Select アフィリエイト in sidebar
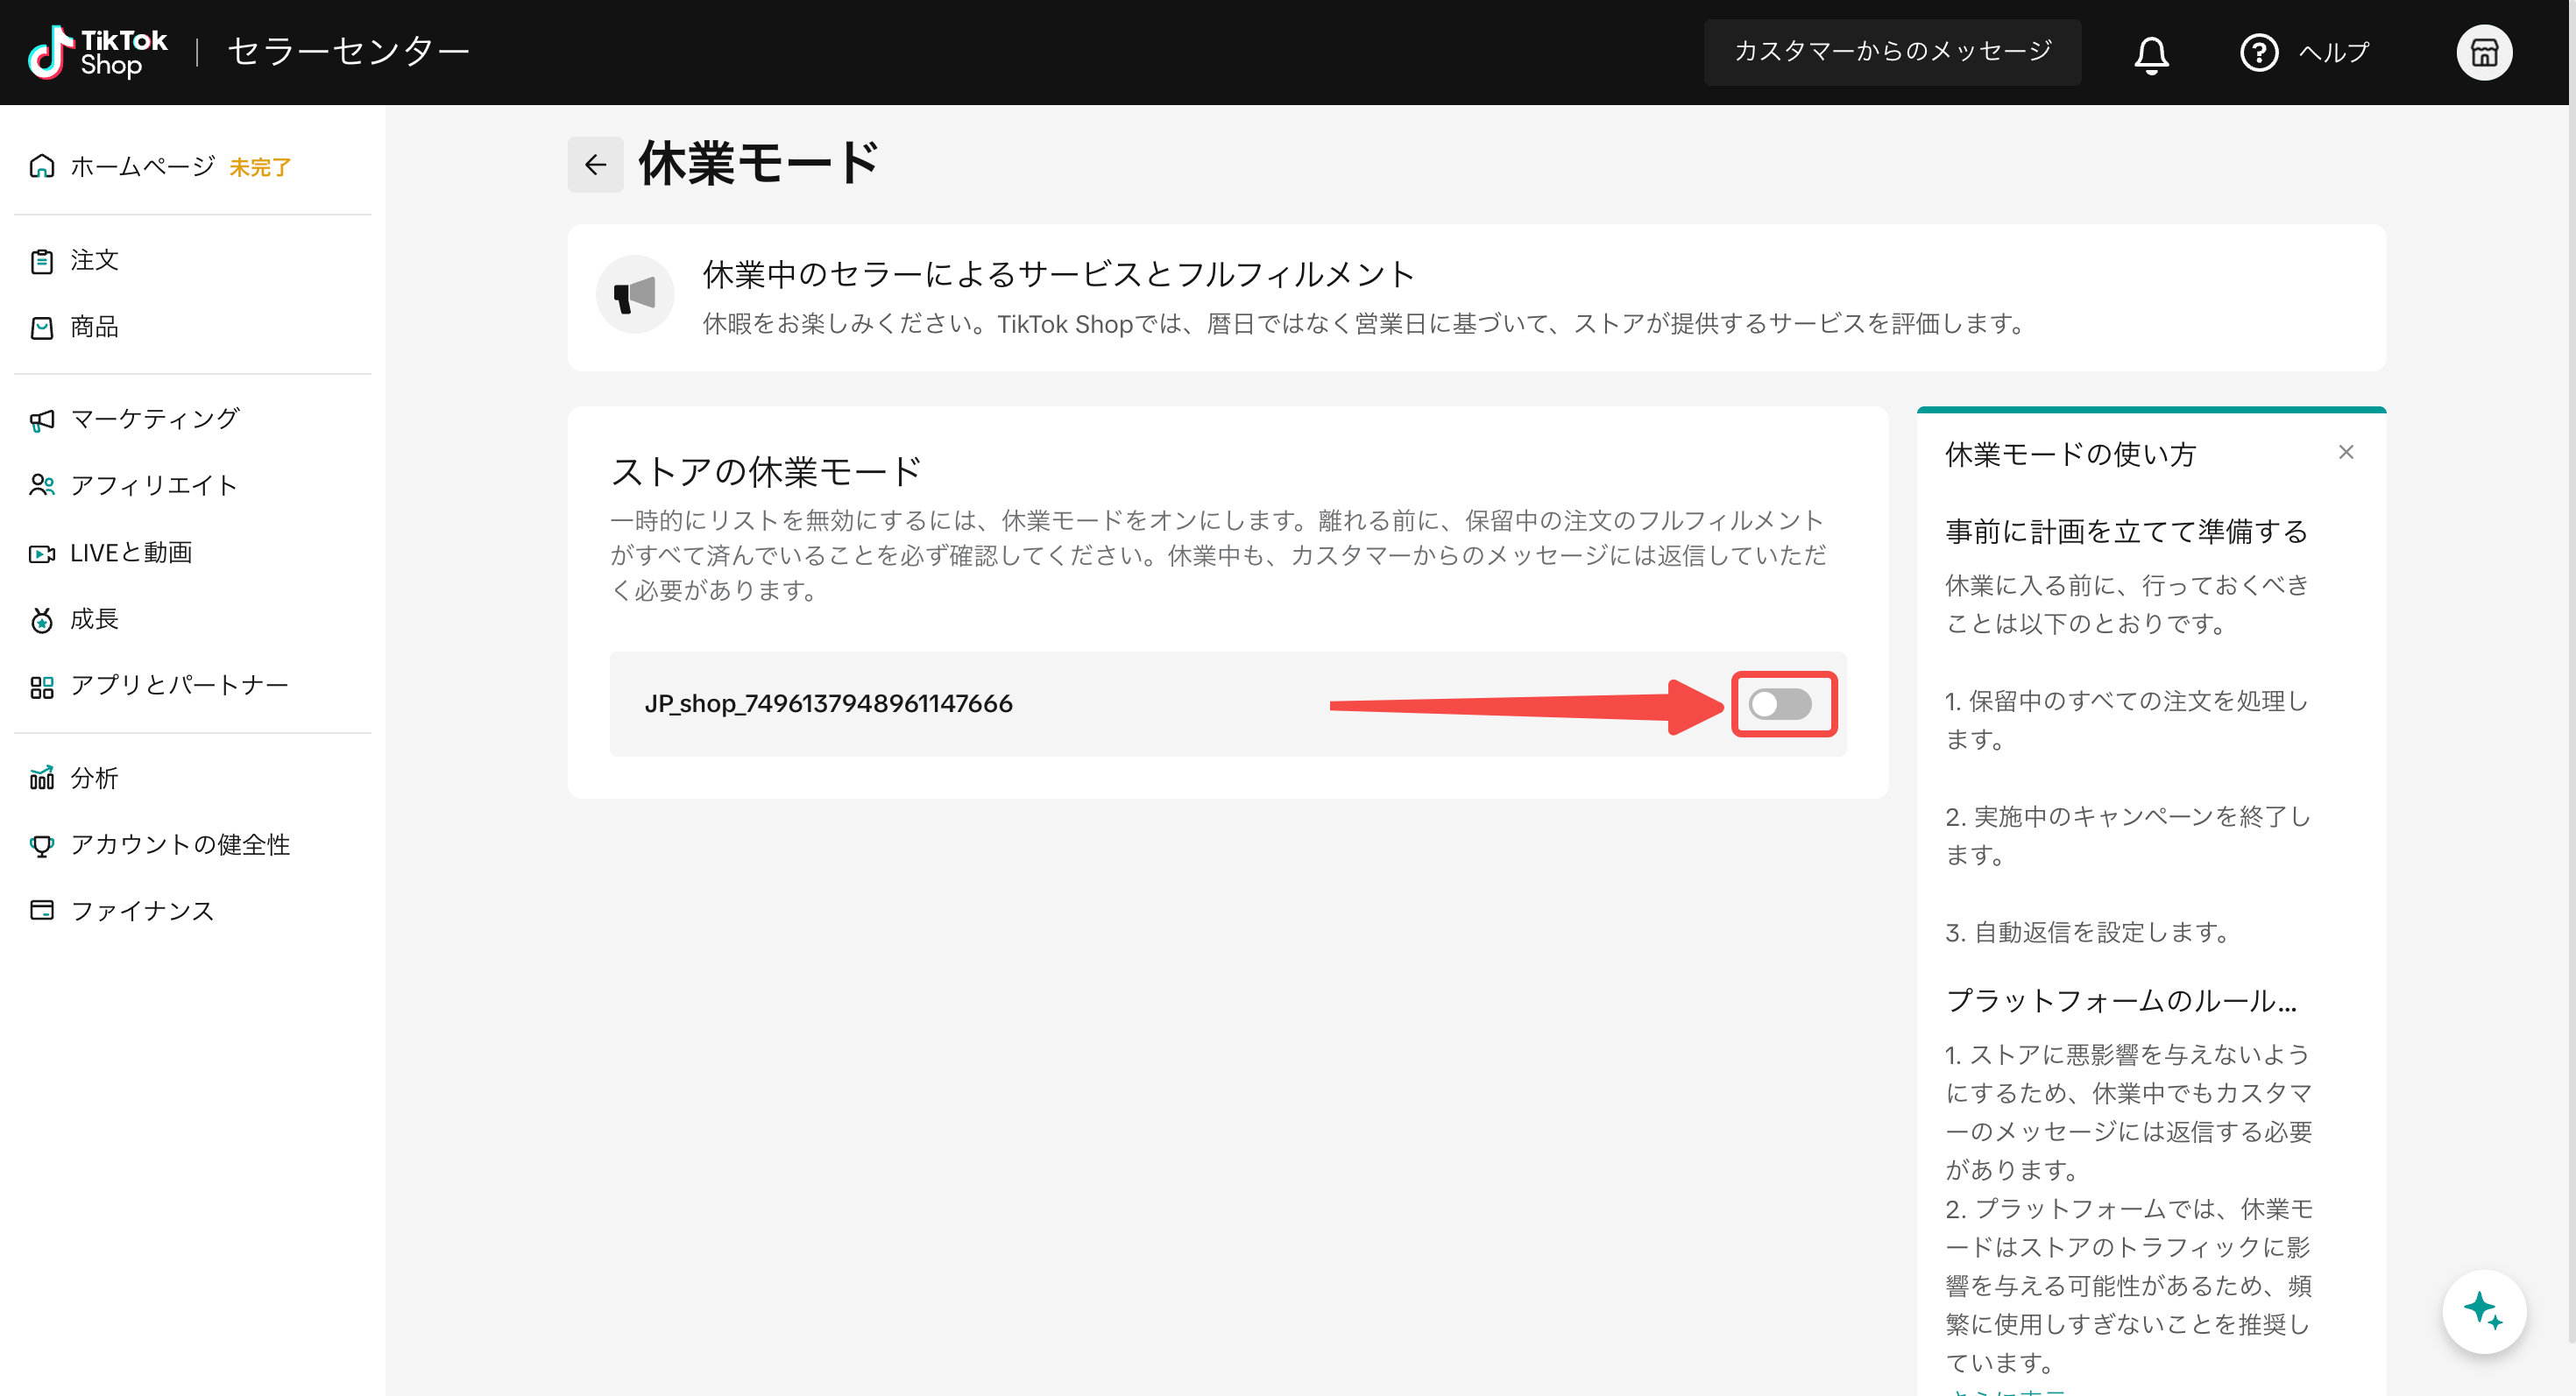This screenshot has height=1396, width=2576. point(154,486)
